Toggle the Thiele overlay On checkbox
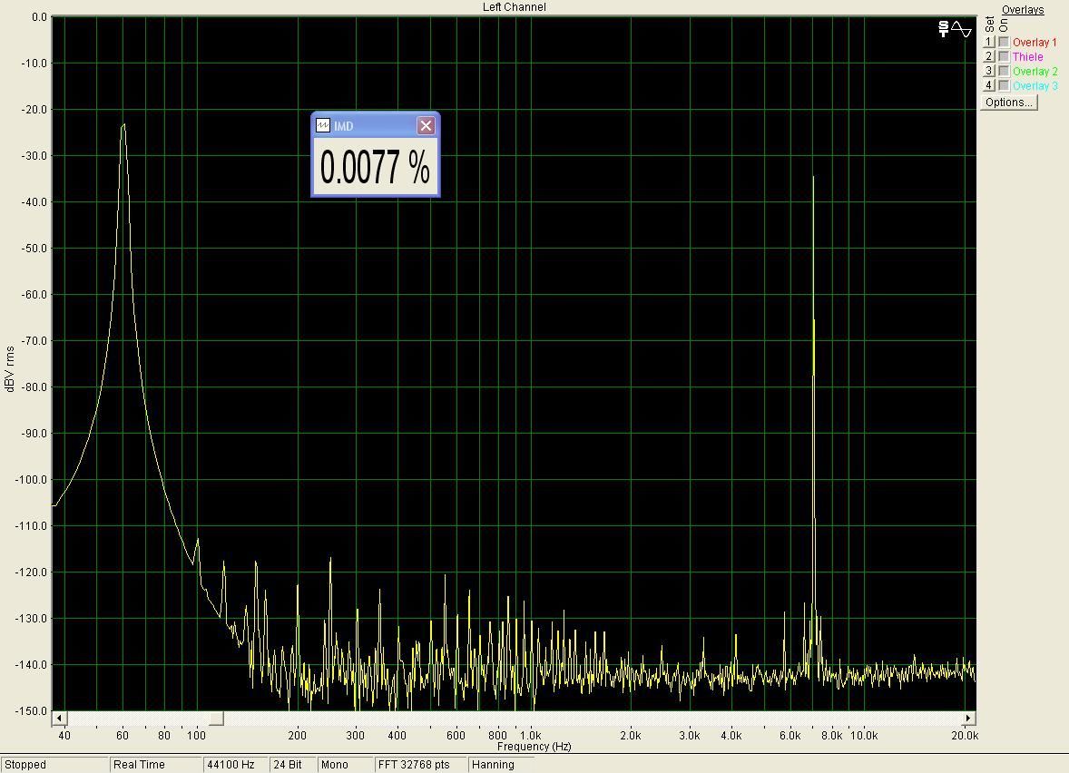 (x=1004, y=56)
